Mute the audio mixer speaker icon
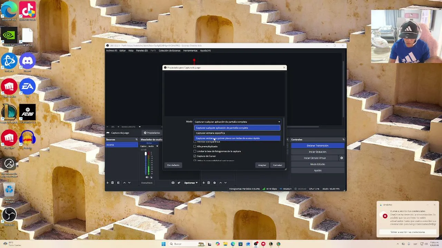 click(147, 177)
